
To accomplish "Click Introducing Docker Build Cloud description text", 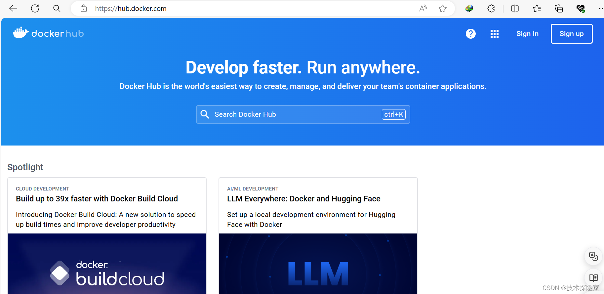I will click(106, 220).
